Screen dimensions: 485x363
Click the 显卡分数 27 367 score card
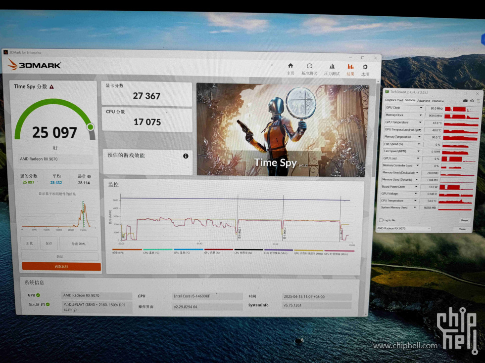pos(146,93)
